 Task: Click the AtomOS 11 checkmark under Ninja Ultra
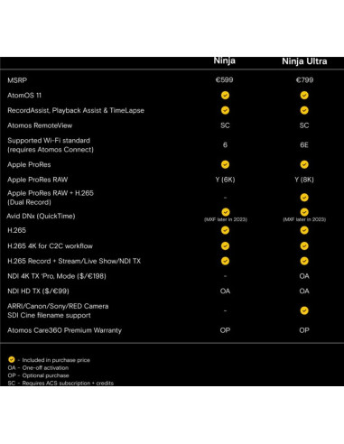[304, 96]
